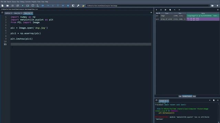Save the current file from the toolbar
The image size is (220, 123).
pyautogui.click(x=12, y=6)
